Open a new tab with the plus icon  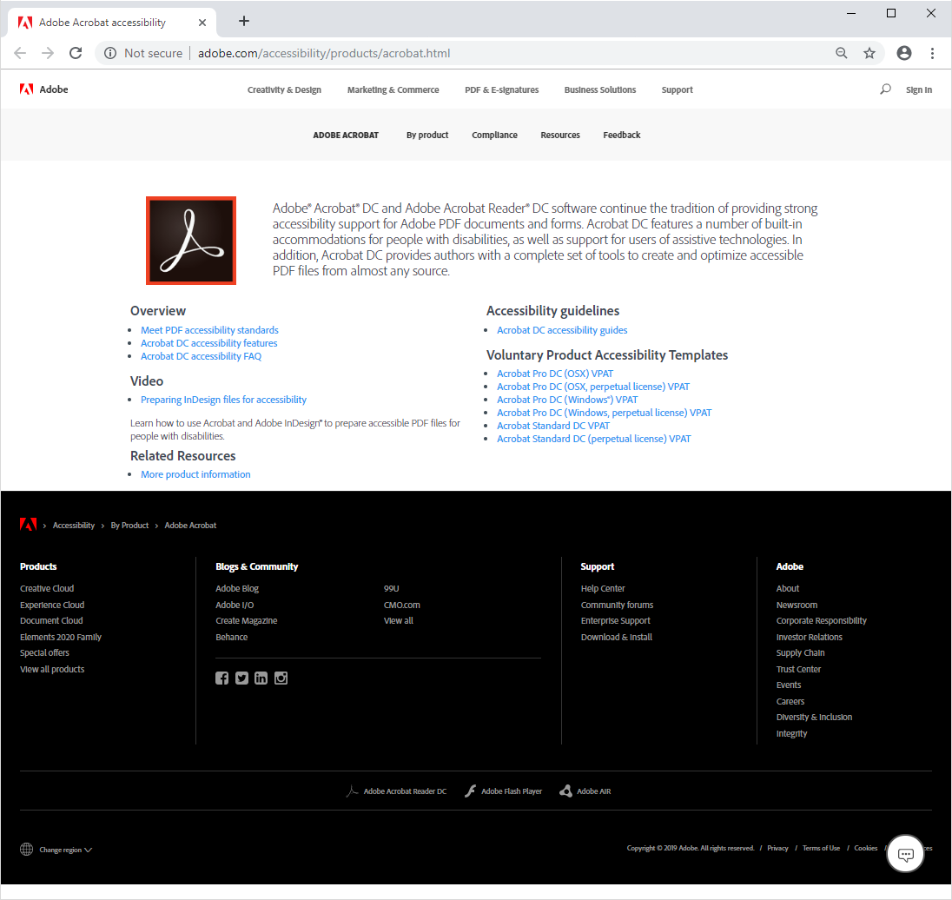coord(243,21)
